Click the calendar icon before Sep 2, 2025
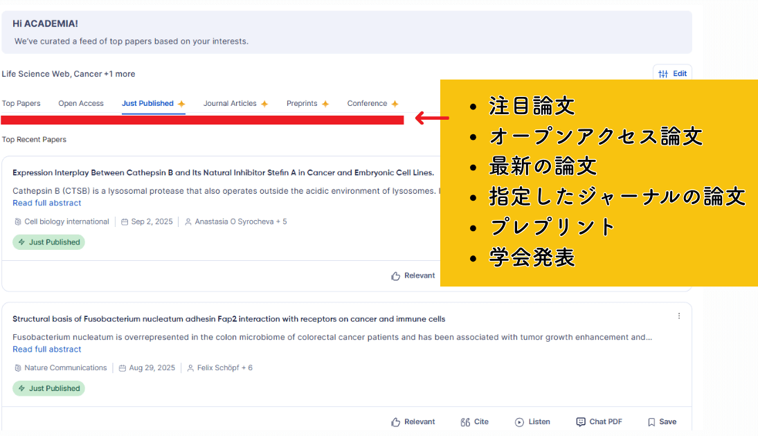Viewport: 758px width, 436px height. click(125, 222)
